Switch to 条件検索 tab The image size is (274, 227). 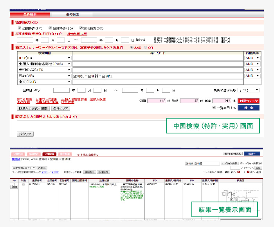[x=30, y=14]
